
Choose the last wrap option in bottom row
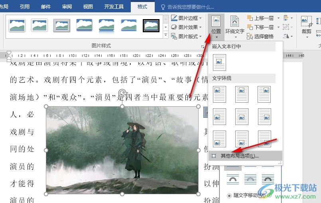coord(268,179)
